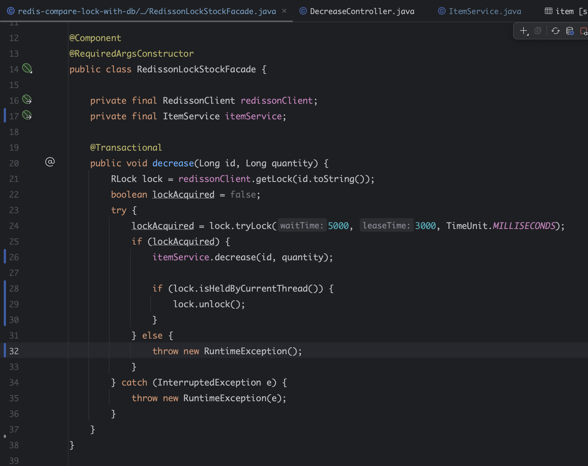
Task: Click the blue change marker at line 32
Action: [x=5, y=351]
